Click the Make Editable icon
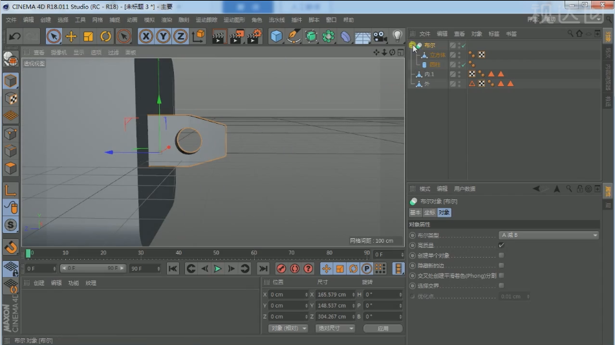Image resolution: width=615 pixels, height=345 pixels. tap(10, 60)
